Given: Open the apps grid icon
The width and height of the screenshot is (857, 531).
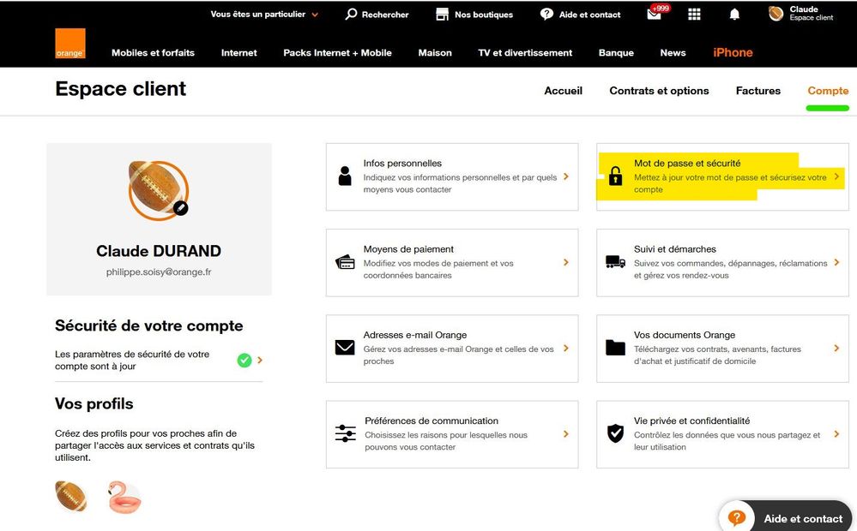Looking at the screenshot, I should tap(694, 15).
